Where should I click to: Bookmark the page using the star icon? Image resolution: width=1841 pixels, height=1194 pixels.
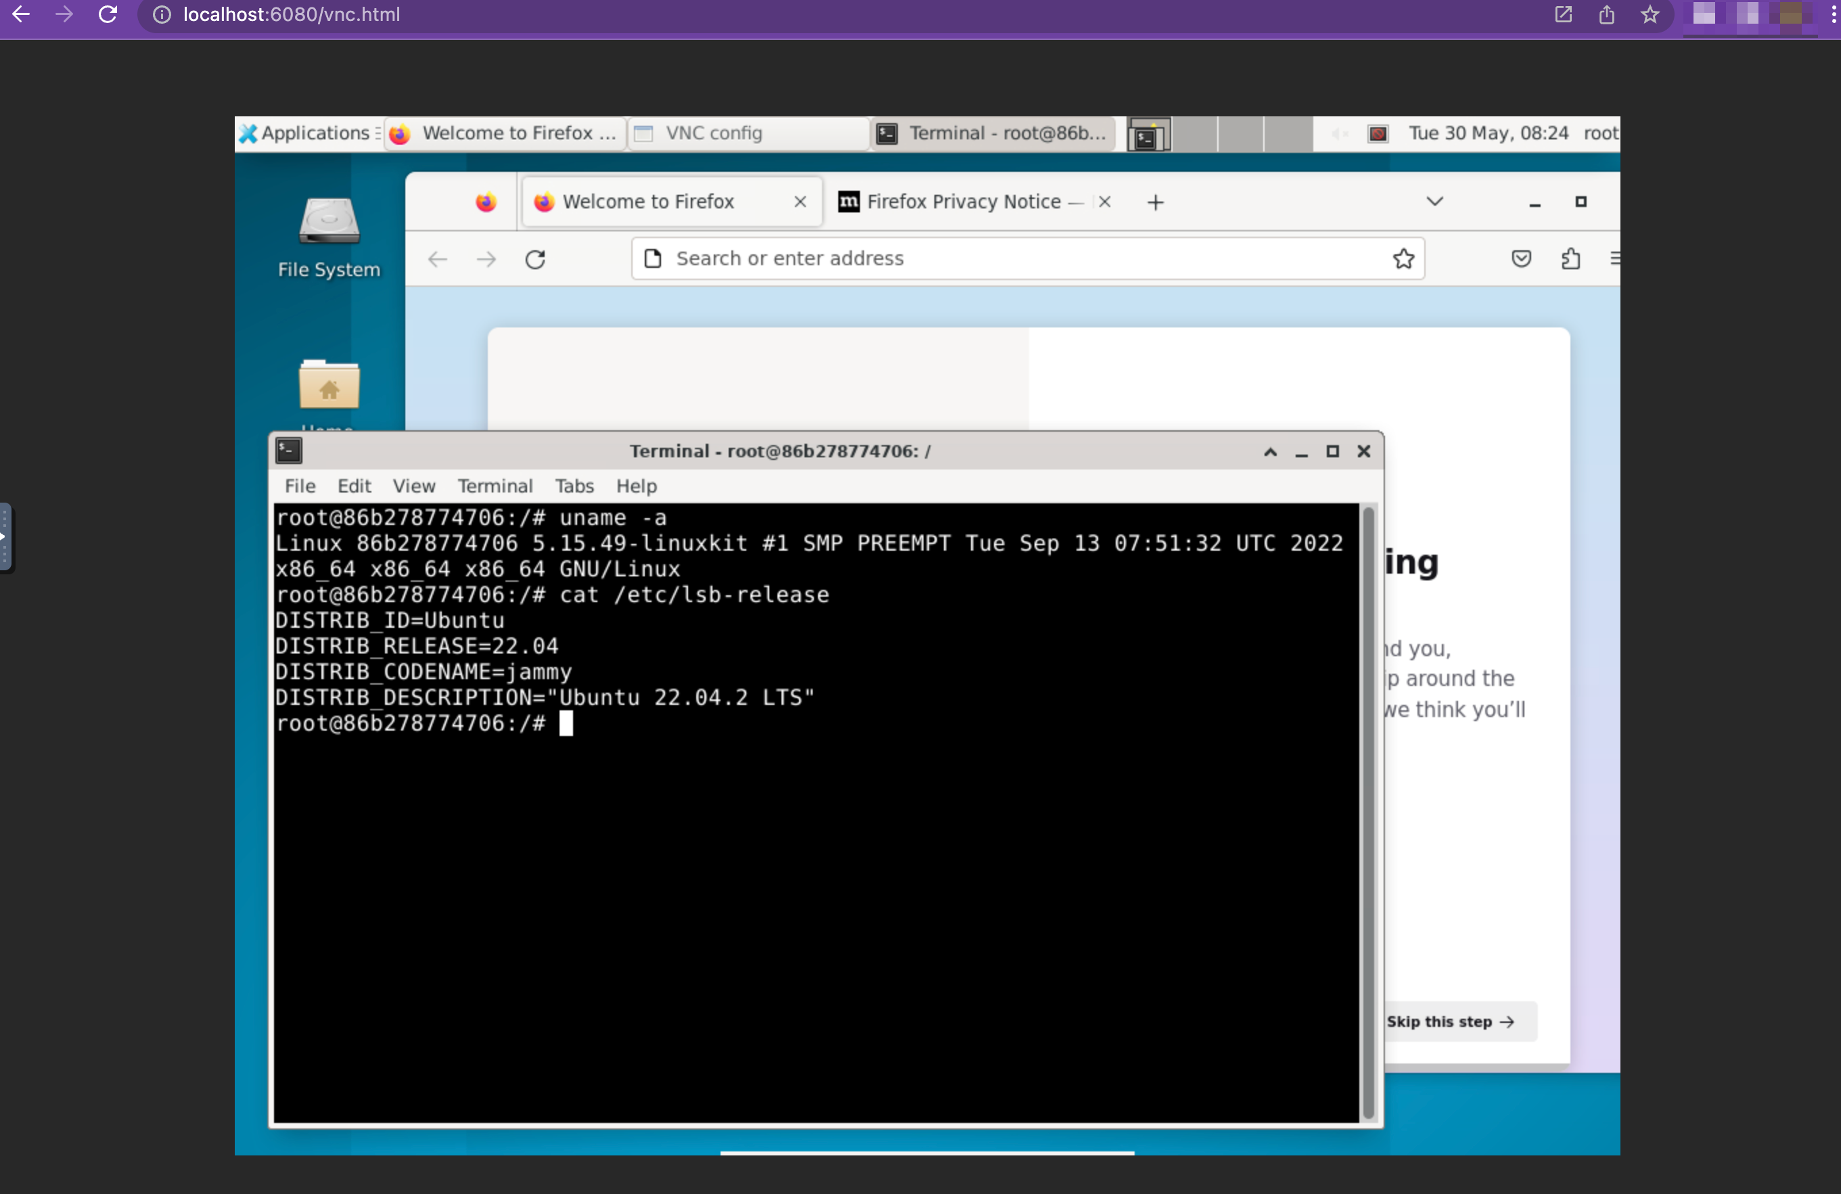1404,258
